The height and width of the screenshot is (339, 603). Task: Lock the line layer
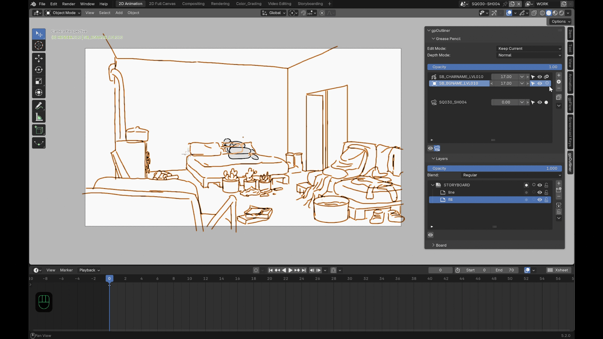coord(546,192)
